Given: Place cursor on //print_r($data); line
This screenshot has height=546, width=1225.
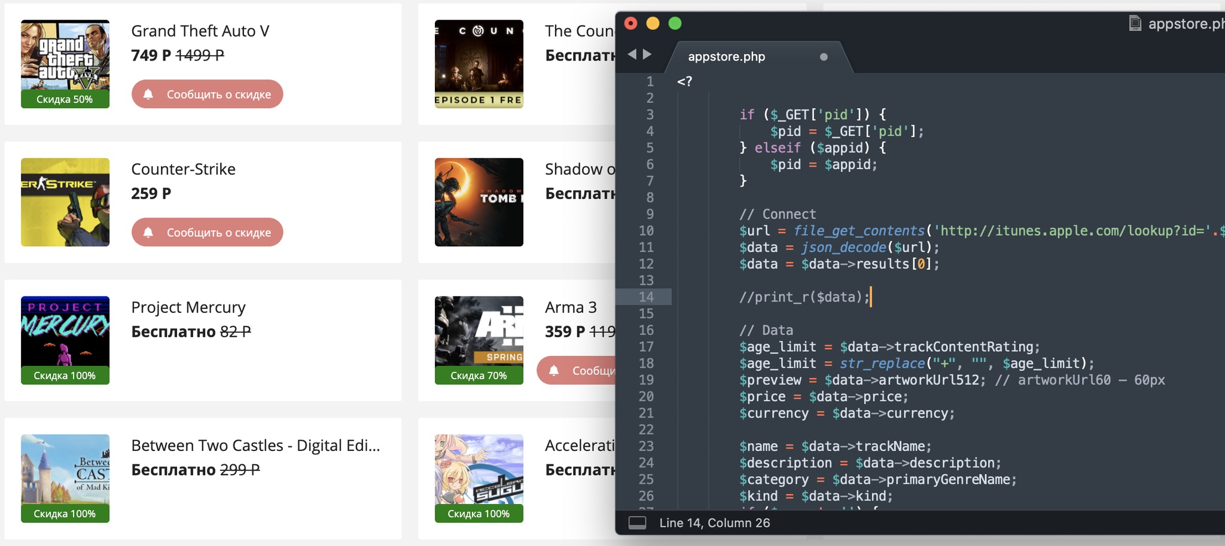Looking at the screenshot, I should [805, 297].
